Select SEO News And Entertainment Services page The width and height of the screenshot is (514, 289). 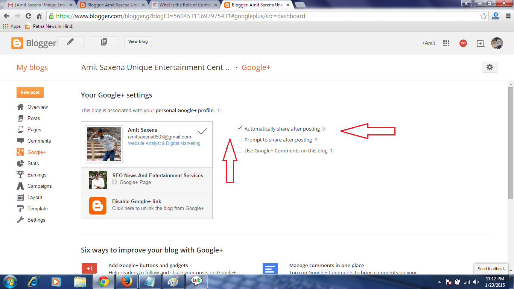(x=147, y=180)
